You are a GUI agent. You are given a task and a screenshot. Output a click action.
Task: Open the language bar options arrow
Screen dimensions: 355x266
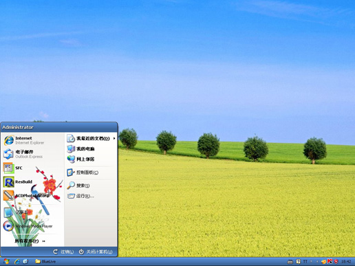311,261
